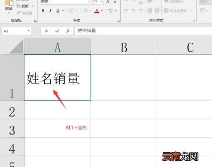Select row 4 header

click(12, 147)
